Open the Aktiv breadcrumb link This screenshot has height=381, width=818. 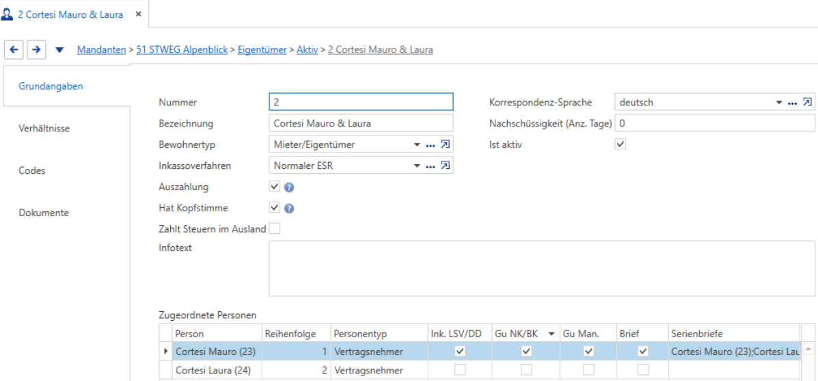(x=308, y=49)
